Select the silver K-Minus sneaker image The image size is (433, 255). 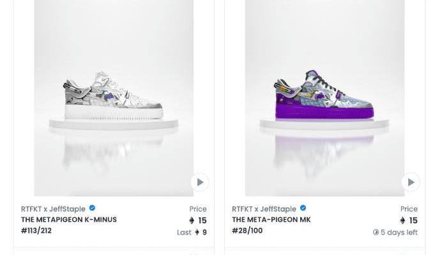[114, 96]
